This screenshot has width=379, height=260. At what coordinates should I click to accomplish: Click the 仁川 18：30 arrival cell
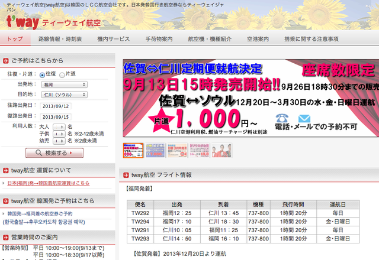224,222
